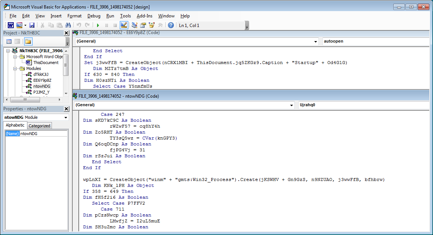The width and height of the screenshot is (433, 235).
Task: Click the Undo arrow icon
Action: (79, 26)
